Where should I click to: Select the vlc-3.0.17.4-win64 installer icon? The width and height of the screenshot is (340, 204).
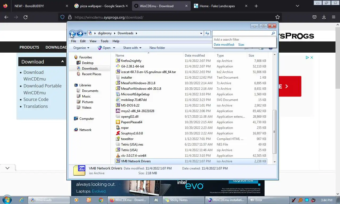[118, 156]
